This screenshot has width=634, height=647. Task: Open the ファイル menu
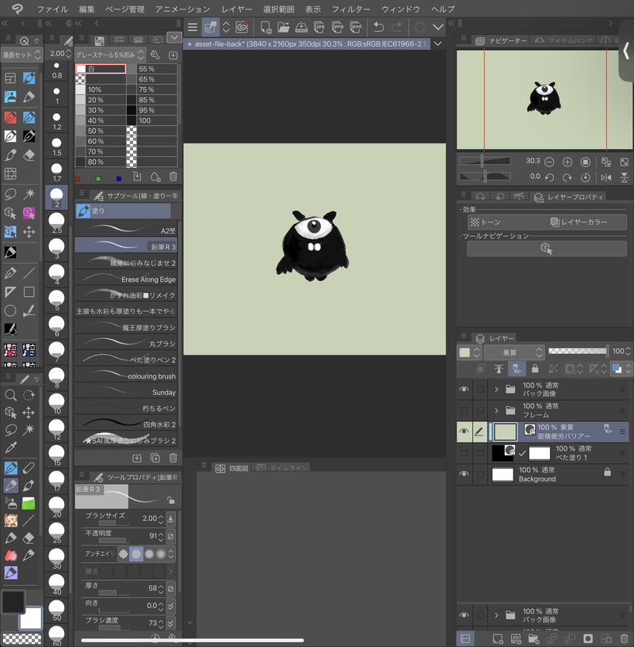tap(52, 9)
